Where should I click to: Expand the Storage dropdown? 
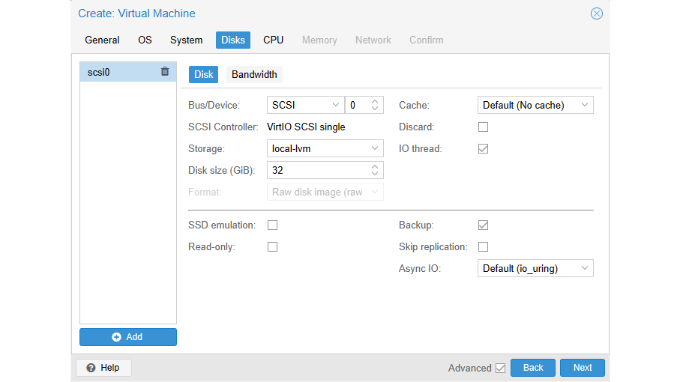coord(325,149)
